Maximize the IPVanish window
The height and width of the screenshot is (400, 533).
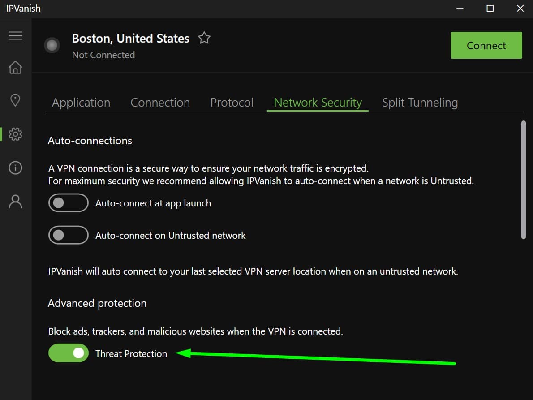490,8
